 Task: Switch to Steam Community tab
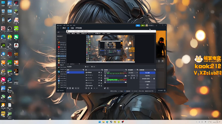[72, 28]
